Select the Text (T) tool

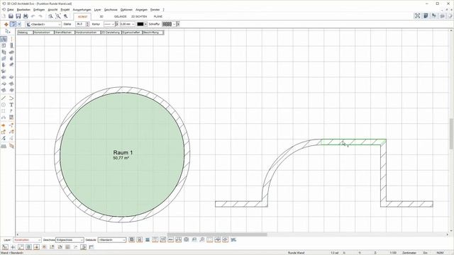[11, 105]
